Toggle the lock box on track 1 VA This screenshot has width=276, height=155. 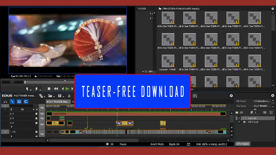[36, 132]
